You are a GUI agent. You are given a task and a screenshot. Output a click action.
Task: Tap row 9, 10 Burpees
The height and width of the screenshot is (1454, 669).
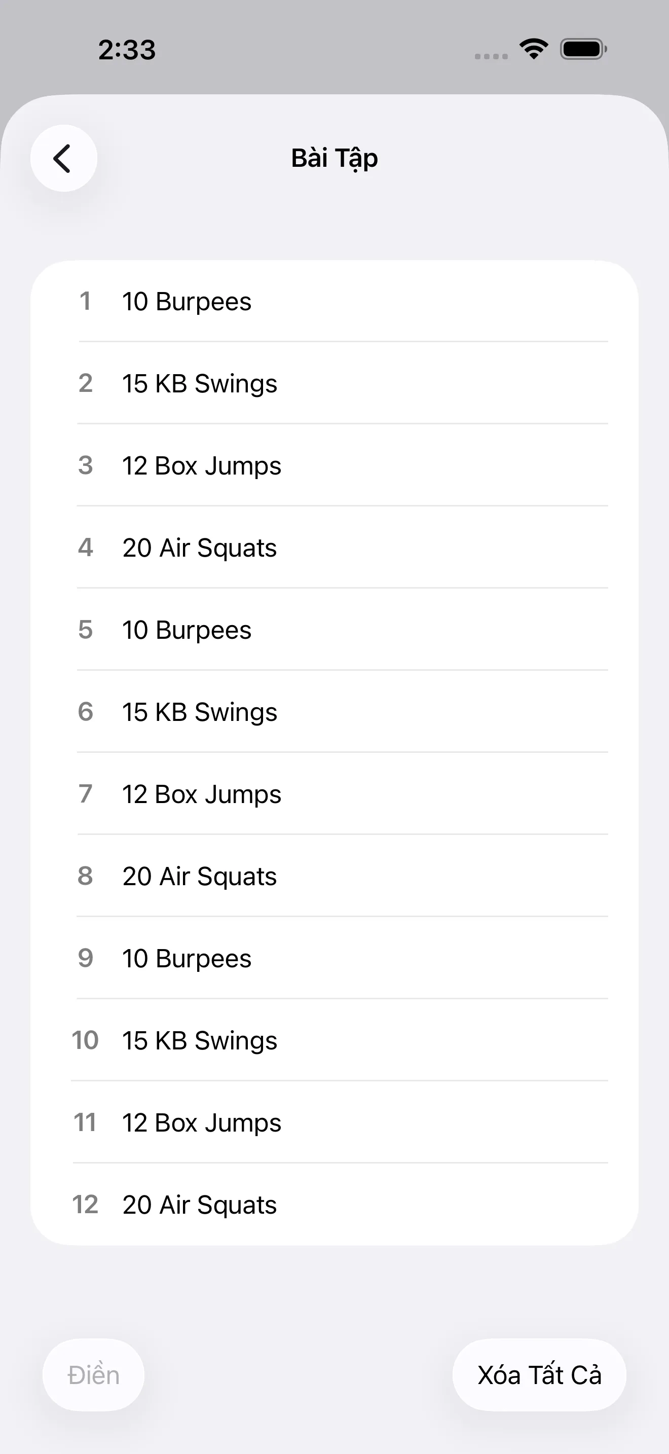(334, 958)
